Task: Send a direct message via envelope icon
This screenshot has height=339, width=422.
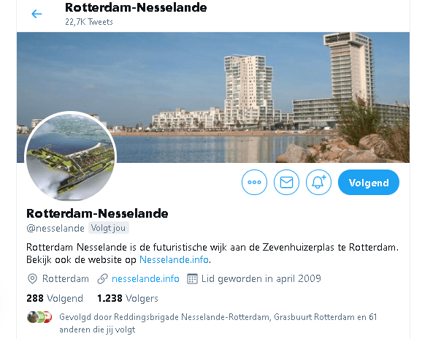Action: point(286,183)
